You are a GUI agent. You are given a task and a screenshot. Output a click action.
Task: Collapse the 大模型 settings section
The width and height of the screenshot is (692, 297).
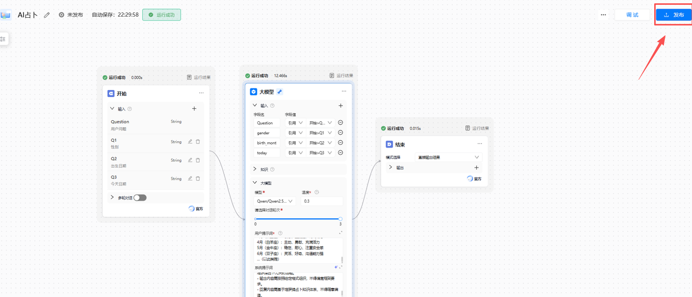[x=255, y=183]
